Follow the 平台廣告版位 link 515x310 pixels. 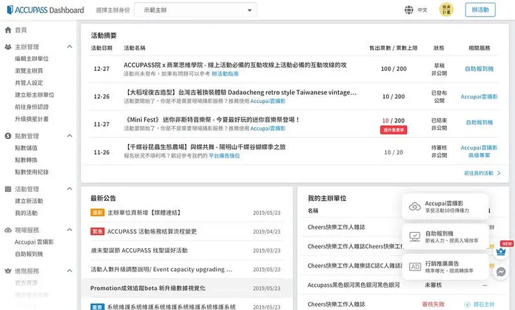click(x=224, y=156)
